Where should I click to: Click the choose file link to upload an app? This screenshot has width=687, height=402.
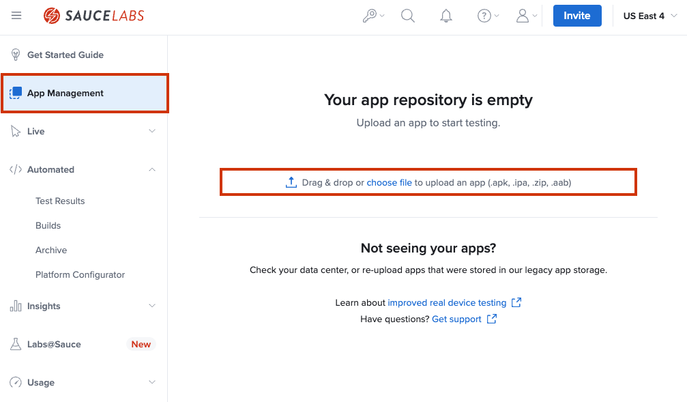pos(390,182)
